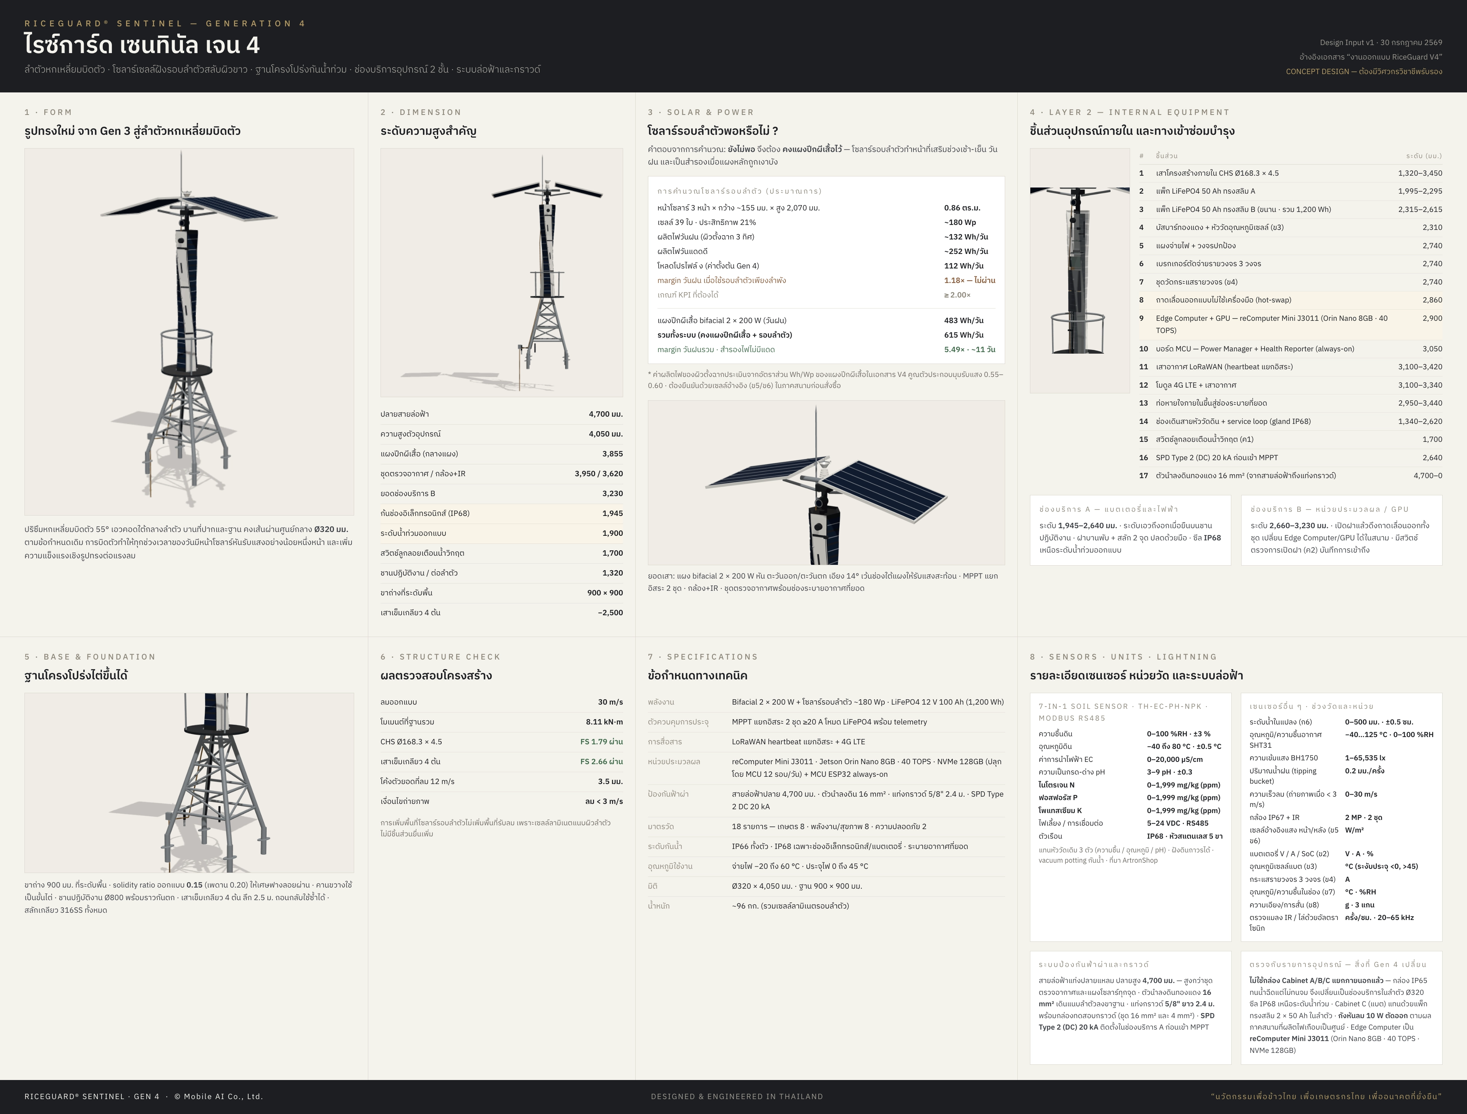Select the '8.11 kN·m' base moment value
This screenshot has width=1467, height=1114.
click(604, 722)
